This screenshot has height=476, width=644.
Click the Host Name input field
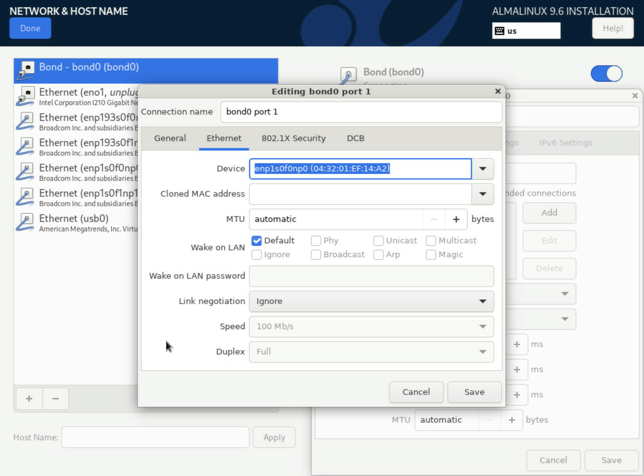click(155, 437)
